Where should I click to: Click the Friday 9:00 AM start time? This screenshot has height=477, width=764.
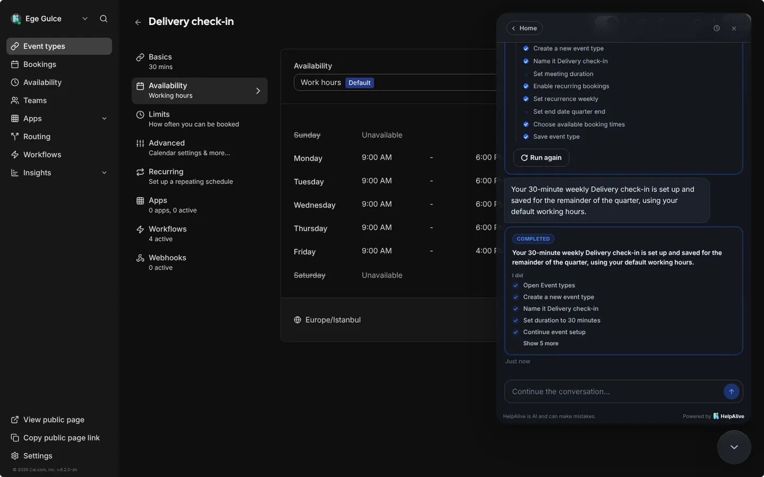377,251
